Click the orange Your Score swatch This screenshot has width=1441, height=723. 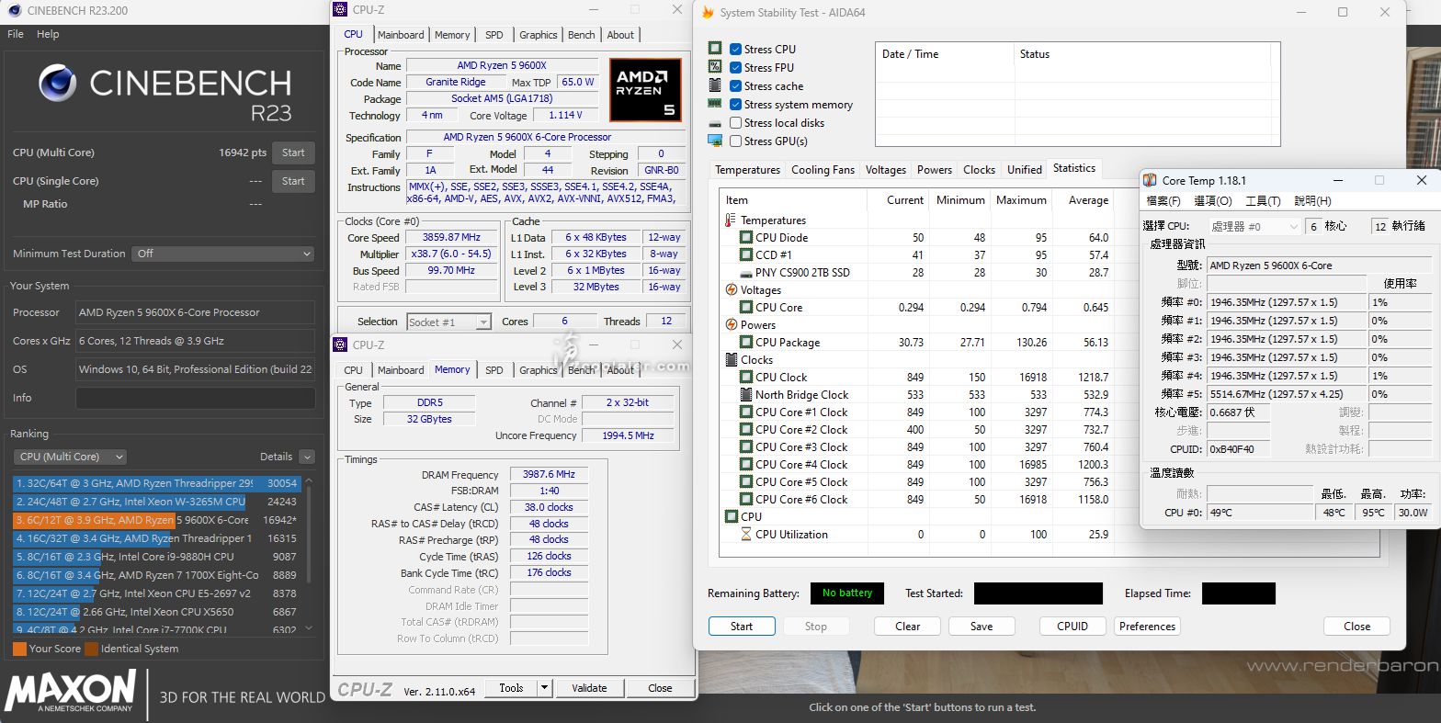click(19, 649)
